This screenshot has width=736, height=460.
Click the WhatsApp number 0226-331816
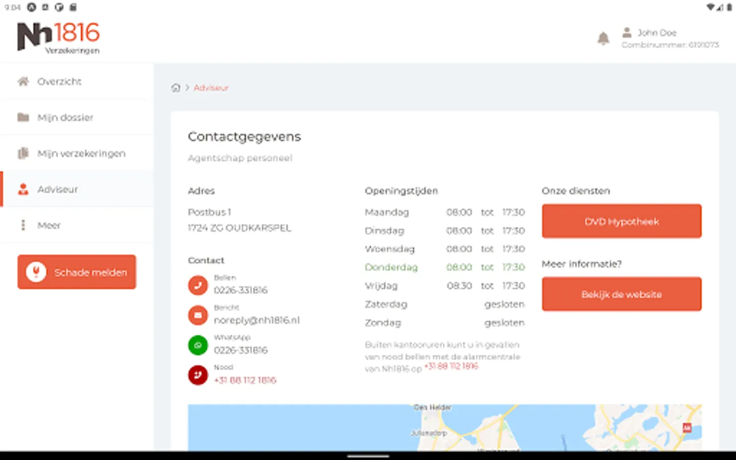click(241, 350)
